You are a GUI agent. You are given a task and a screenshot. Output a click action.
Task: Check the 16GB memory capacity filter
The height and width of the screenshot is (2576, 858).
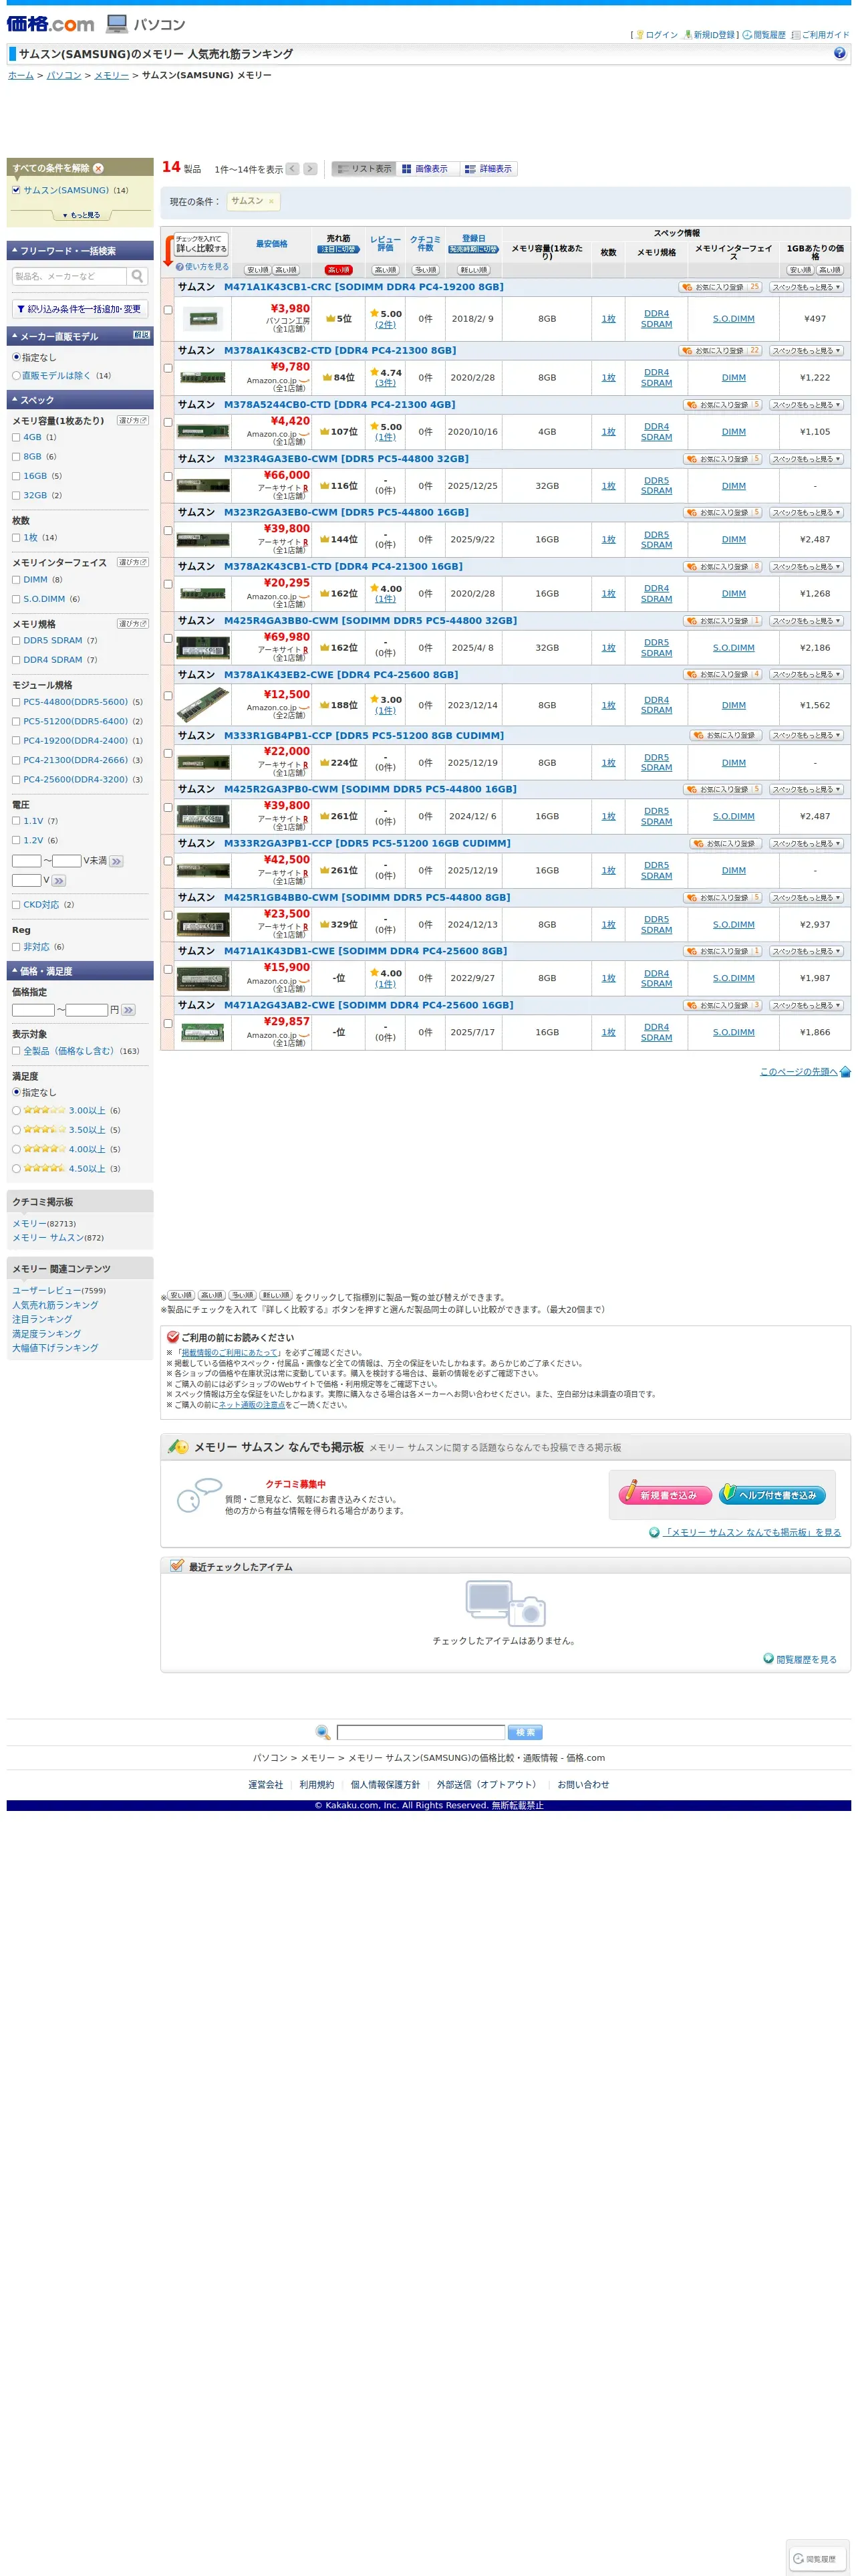tap(16, 476)
